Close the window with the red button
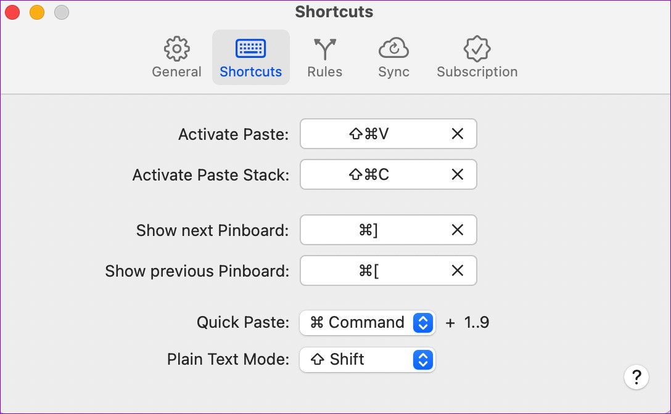The width and height of the screenshot is (671, 414). (x=12, y=12)
